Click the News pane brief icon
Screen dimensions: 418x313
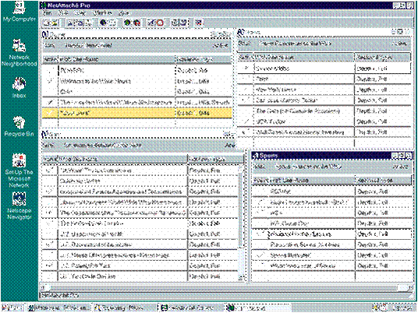241,32
